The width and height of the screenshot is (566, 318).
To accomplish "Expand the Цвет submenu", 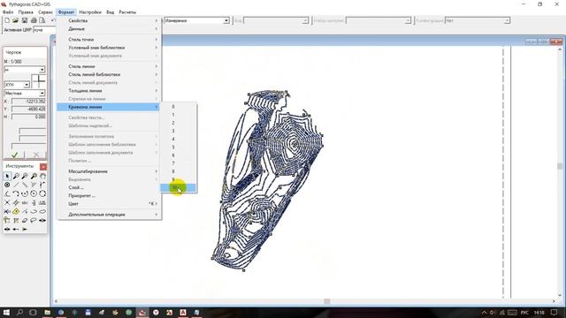I will (109, 204).
